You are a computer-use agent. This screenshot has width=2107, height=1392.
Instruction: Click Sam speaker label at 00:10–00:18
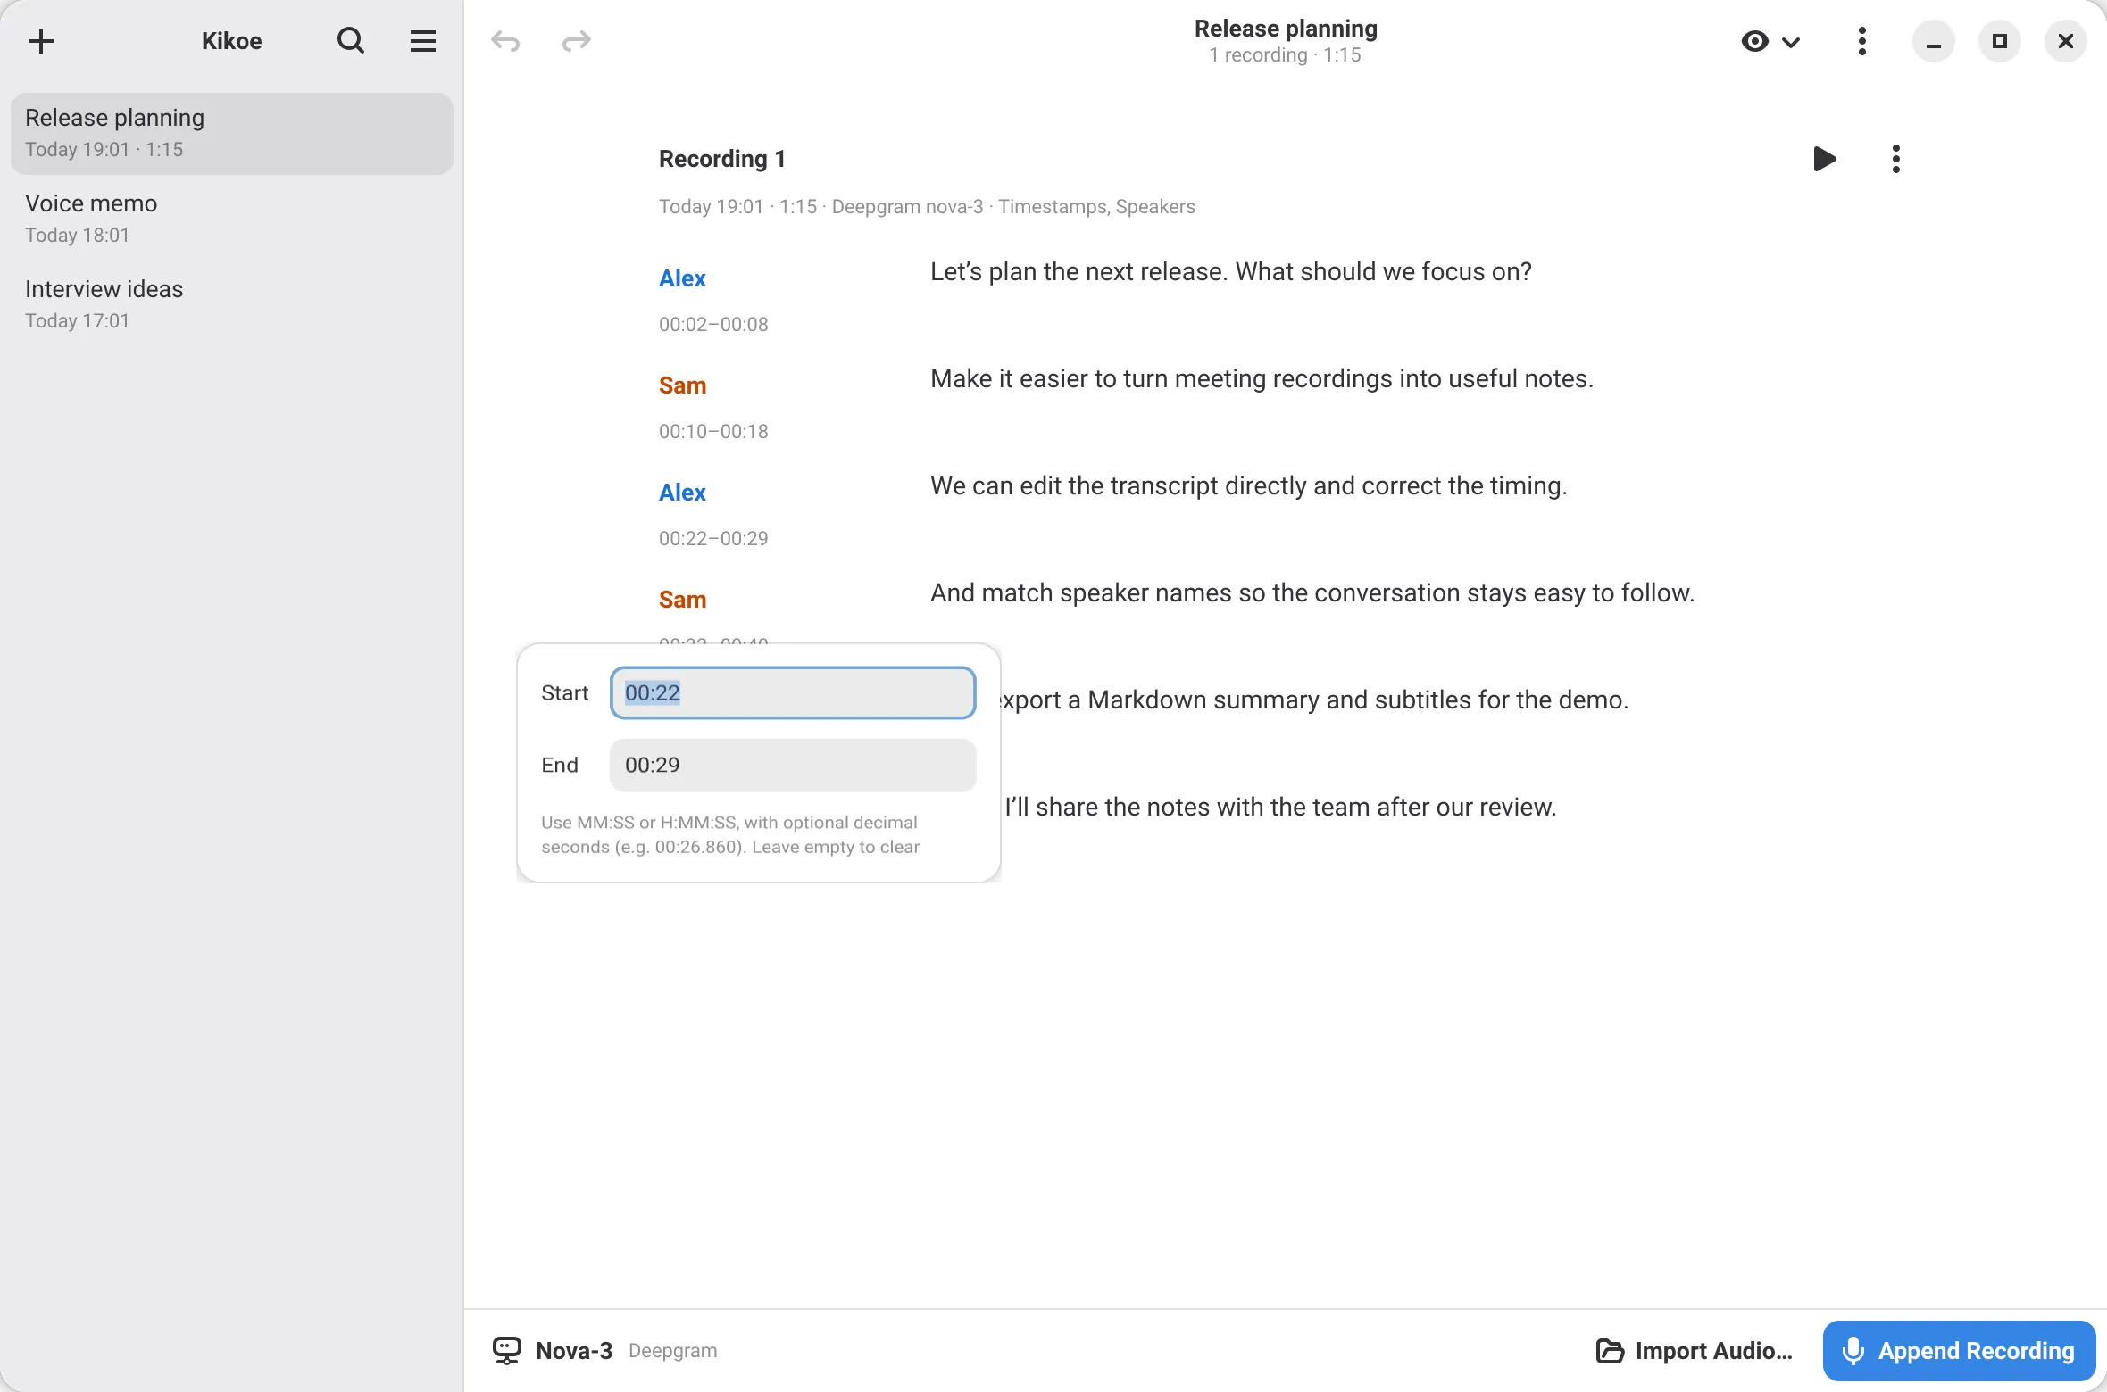pos(682,385)
